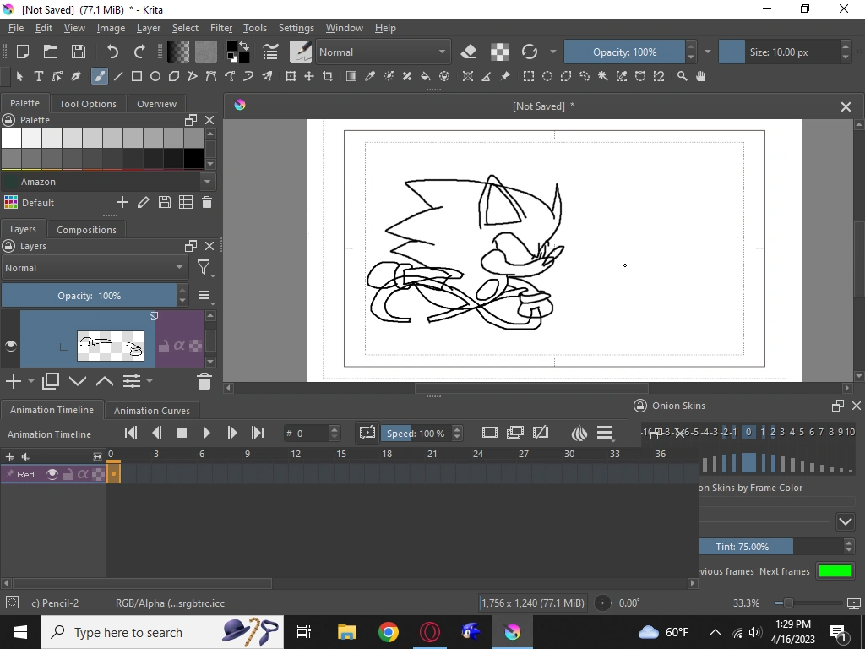Screen dimensions: 865x649
Task: Open the Normal blending mode dropdown
Action: [x=93, y=268]
